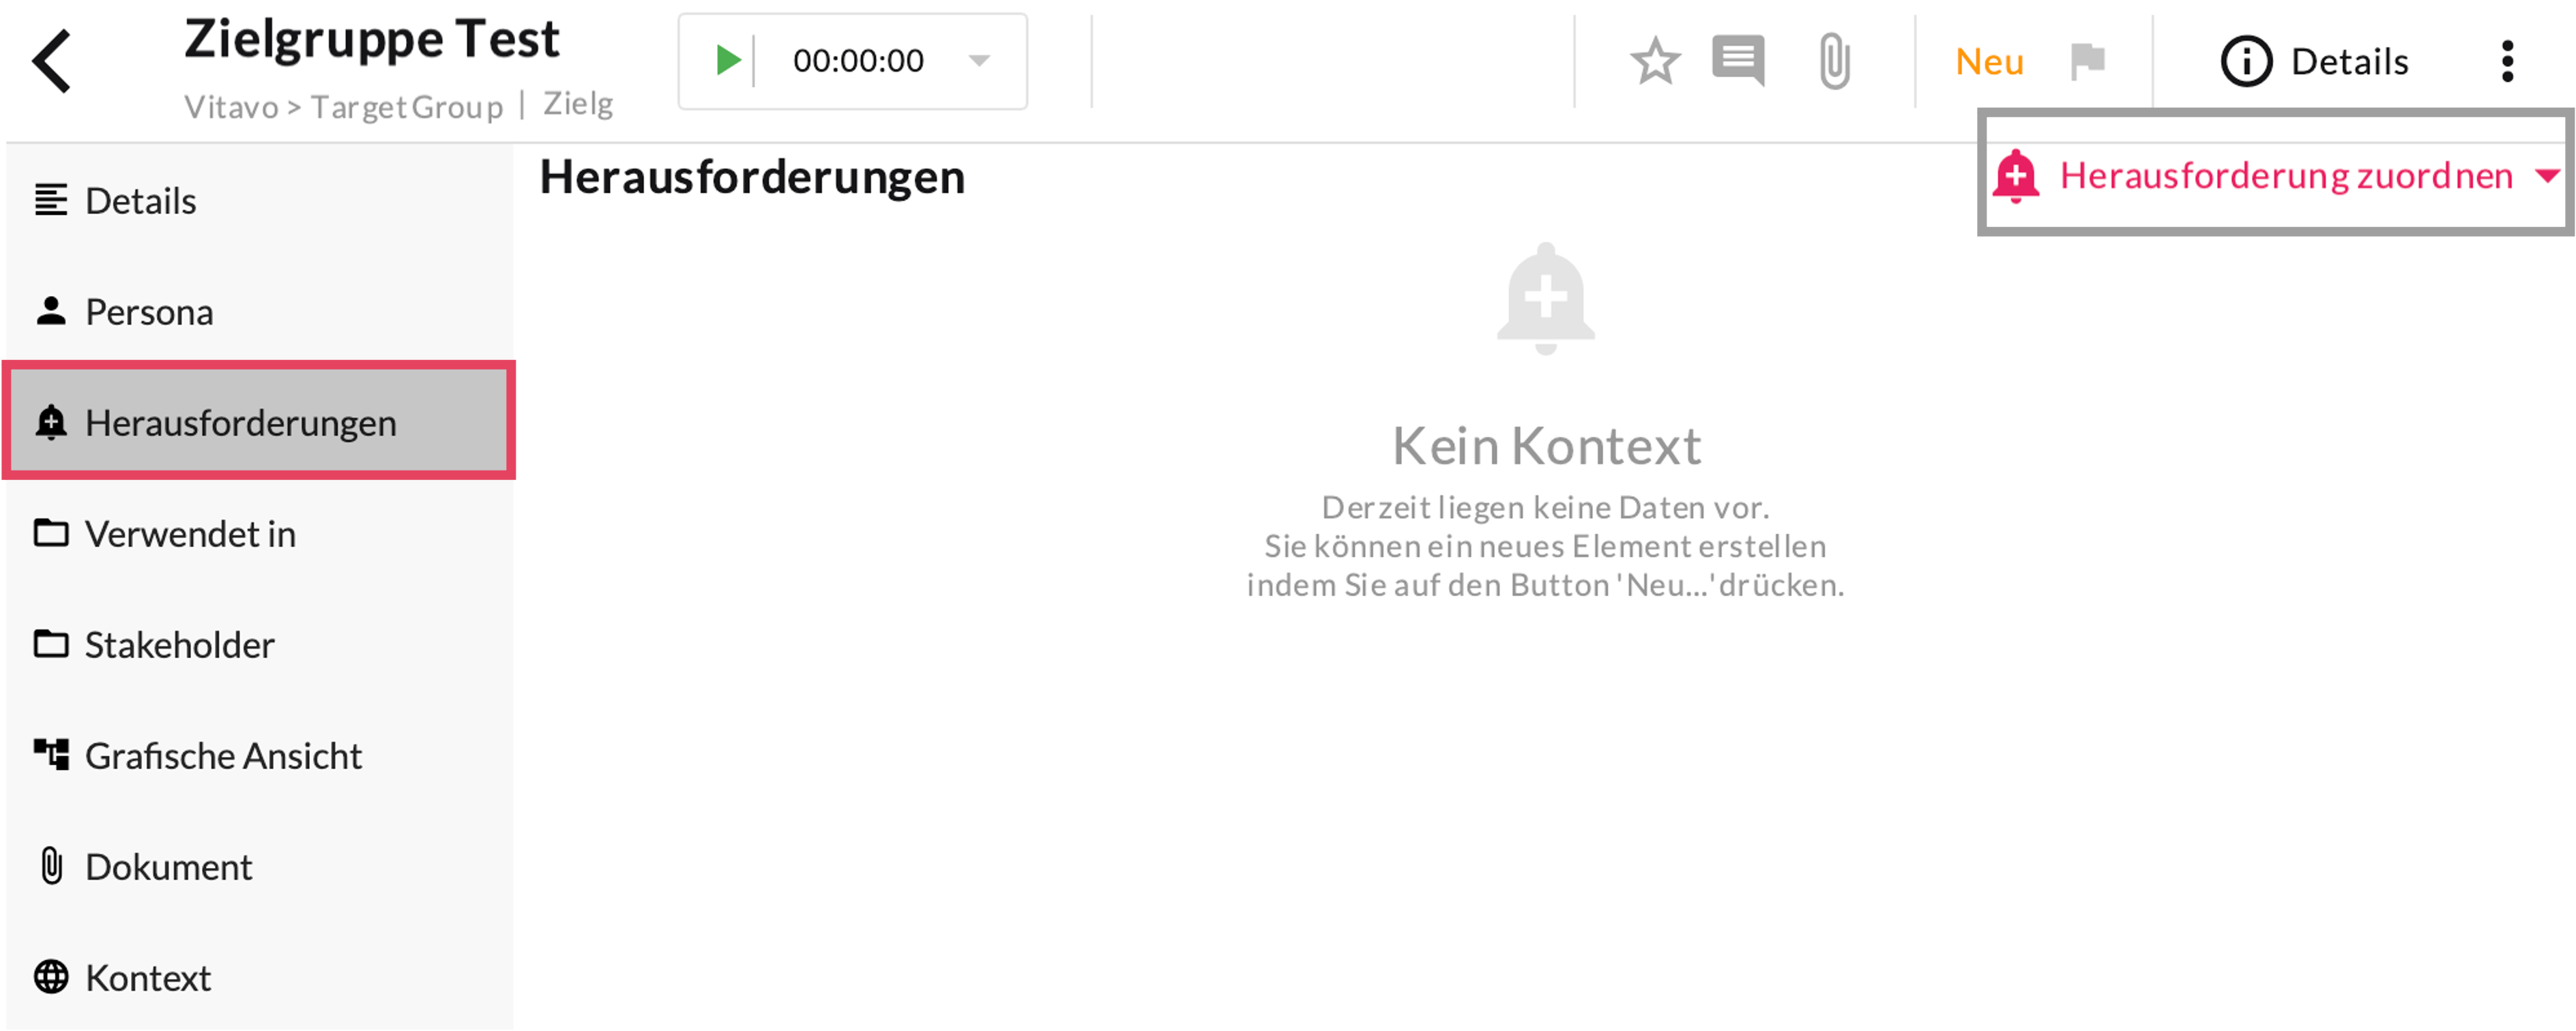2576x1031 pixels.
Task: Click Herausforderung zuordnen bell icon
Action: (2016, 176)
